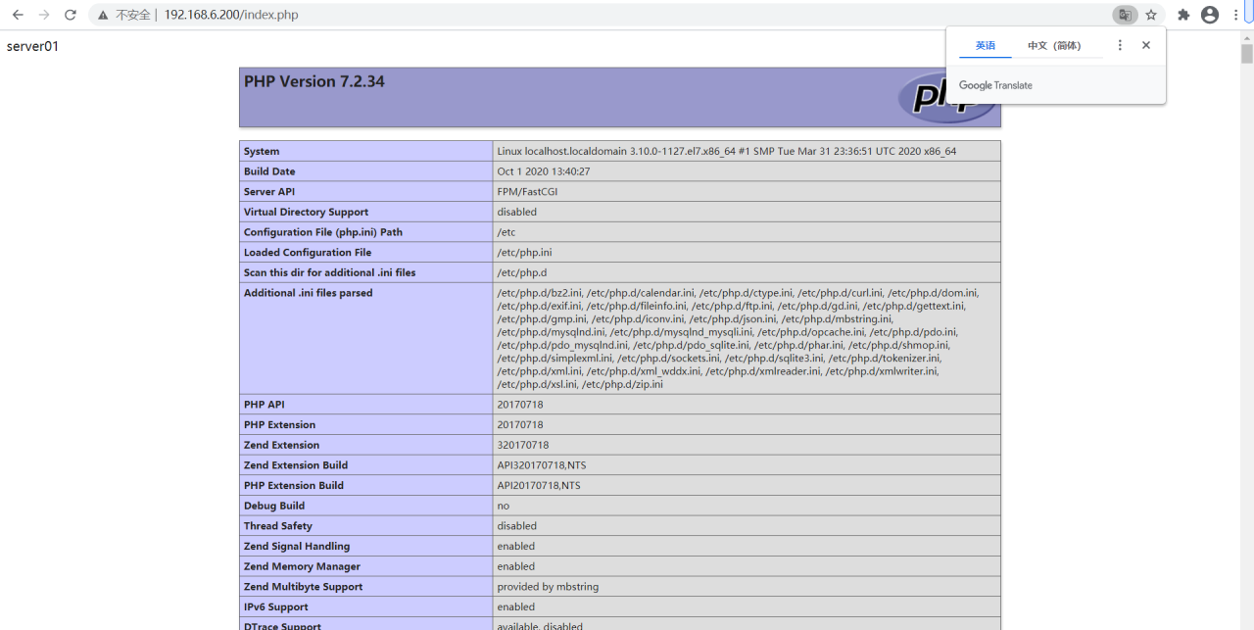Click the System row label
This screenshot has width=1254, height=630.
pyautogui.click(x=262, y=151)
